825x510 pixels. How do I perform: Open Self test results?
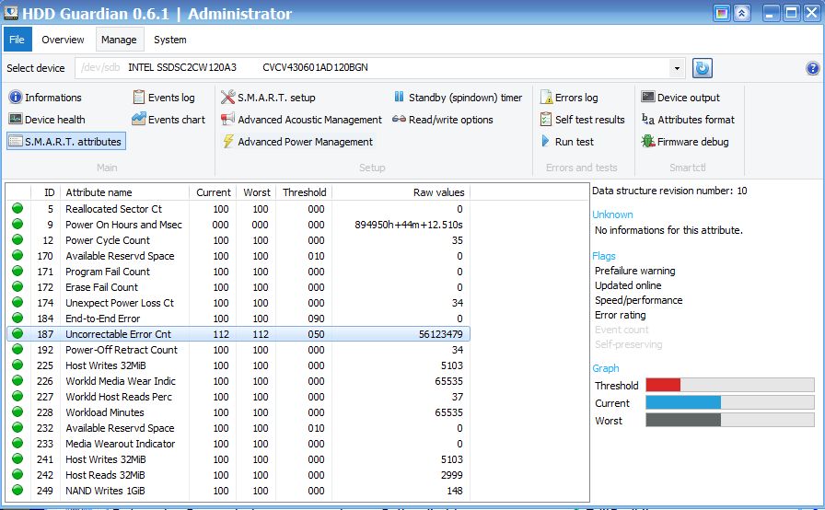583,120
